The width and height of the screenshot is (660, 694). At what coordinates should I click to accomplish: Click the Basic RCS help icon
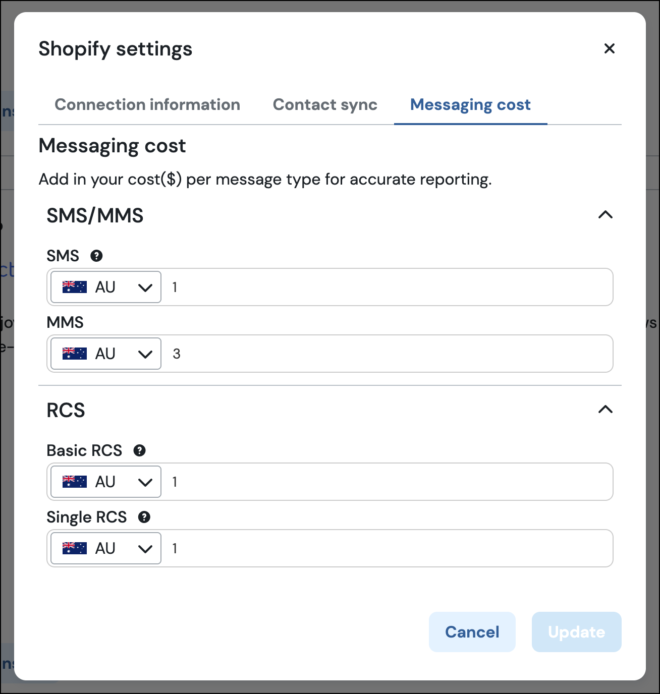click(139, 450)
